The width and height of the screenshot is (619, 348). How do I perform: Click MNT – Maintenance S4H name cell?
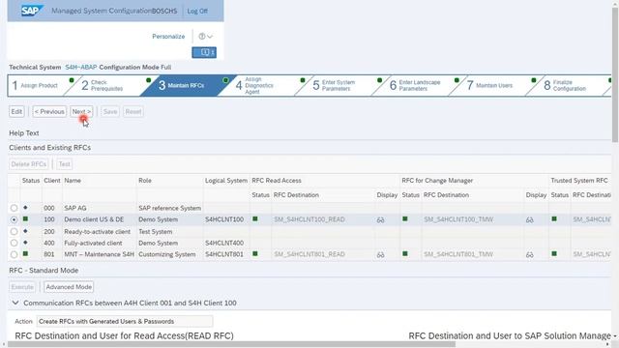click(99, 254)
